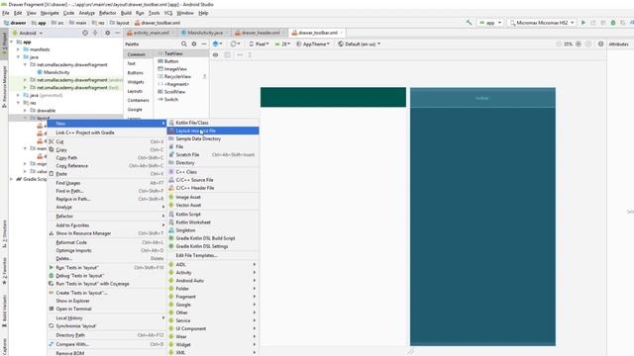
Task: Open the Pixel device dropdown
Action: click(x=260, y=44)
